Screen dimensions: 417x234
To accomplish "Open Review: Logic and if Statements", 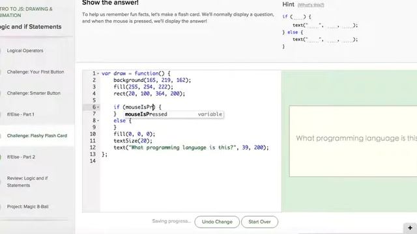I will point(27,182).
